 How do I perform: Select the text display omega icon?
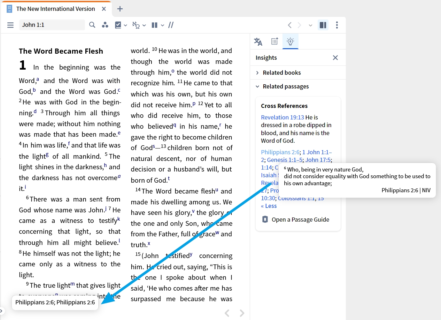pyautogui.click(x=137, y=25)
